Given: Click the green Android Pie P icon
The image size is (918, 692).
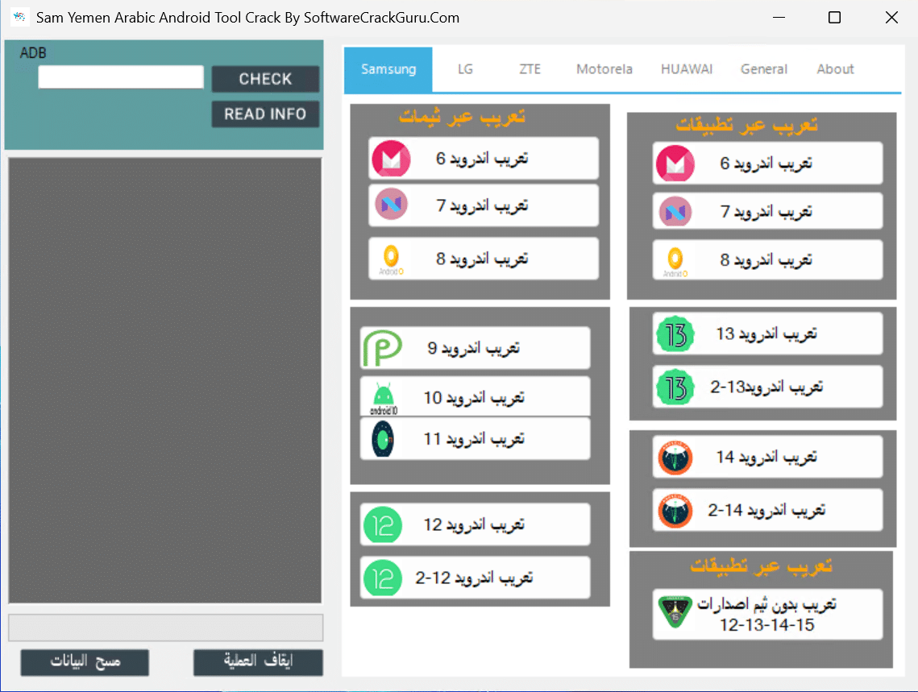Looking at the screenshot, I should (x=382, y=348).
